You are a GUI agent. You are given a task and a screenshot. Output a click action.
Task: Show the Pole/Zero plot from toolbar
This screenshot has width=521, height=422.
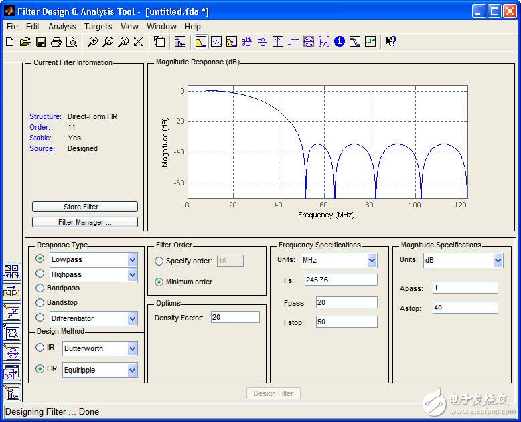(308, 42)
